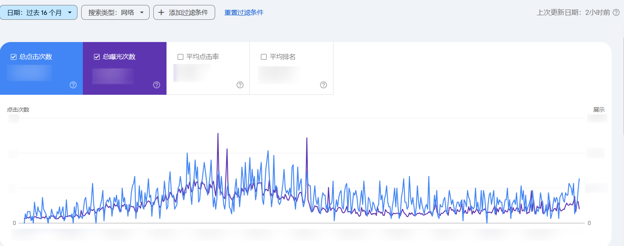Image resolution: width=624 pixels, height=246 pixels.
Task: Open the 日期: 过去16个月 date range selector
Action: tap(39, 12)
